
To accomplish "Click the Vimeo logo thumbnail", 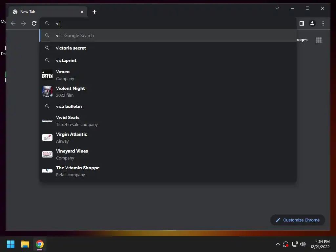I will pos(47,75).
